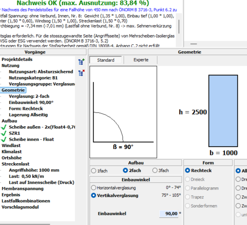This screenshot has width=247, height=225.
Task: Choose Vertikalverglasung radio button
Action: [x=94, y=195]
